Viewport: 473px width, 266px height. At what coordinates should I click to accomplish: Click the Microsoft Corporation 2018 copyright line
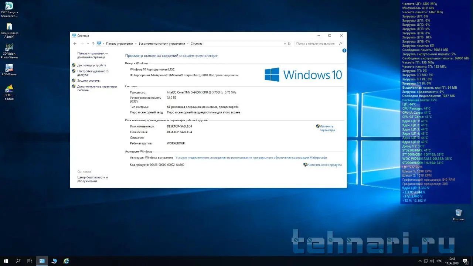point(185,75)
